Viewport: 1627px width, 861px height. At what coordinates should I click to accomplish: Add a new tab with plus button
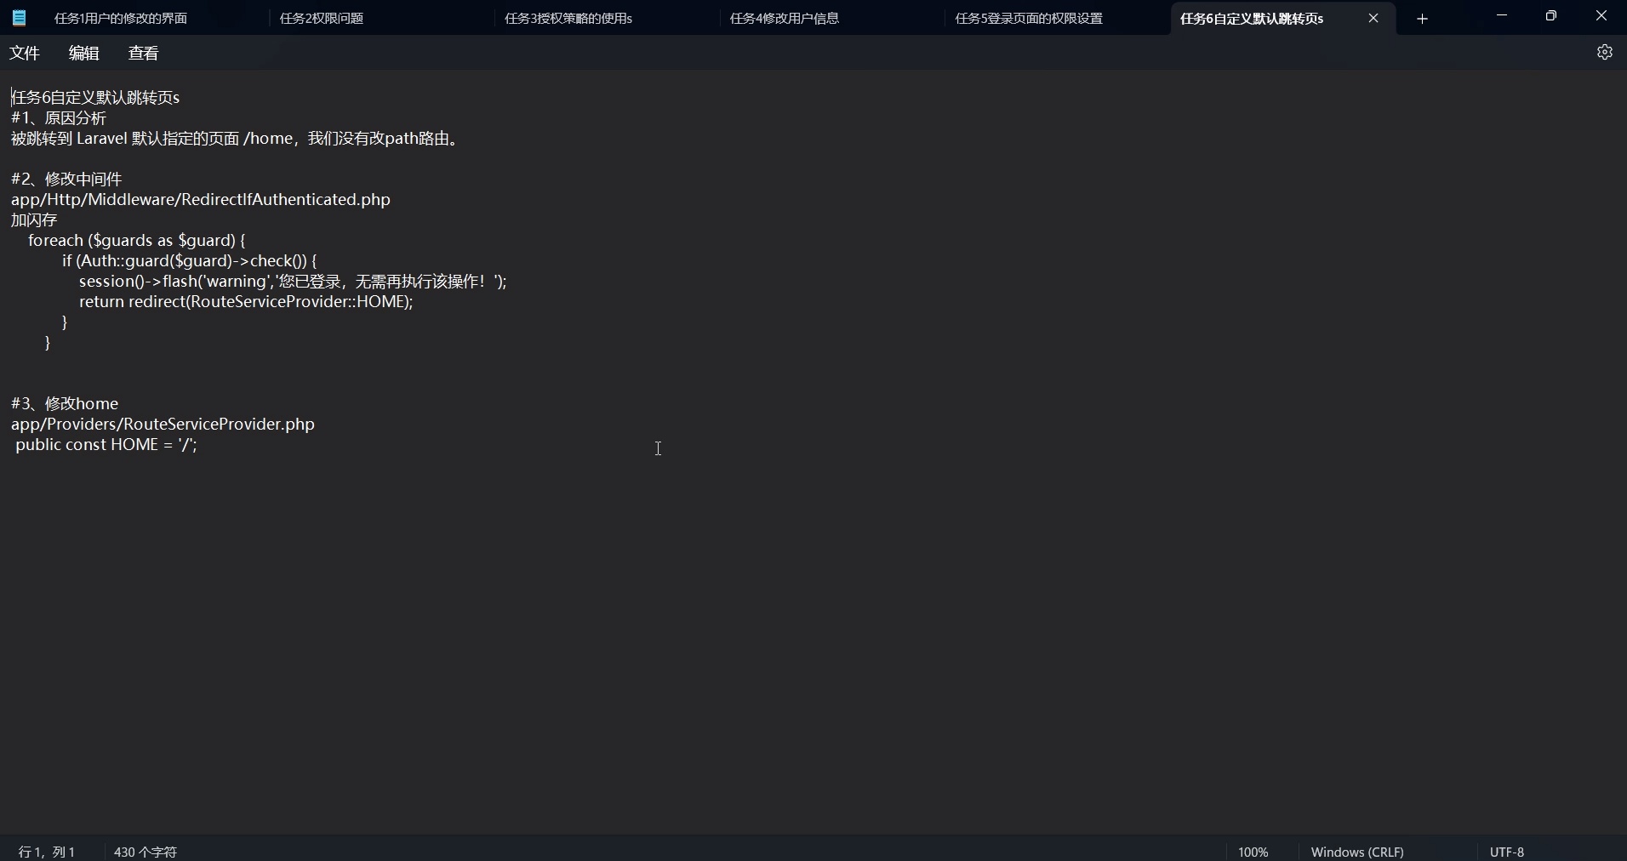tap(1423, 19)
